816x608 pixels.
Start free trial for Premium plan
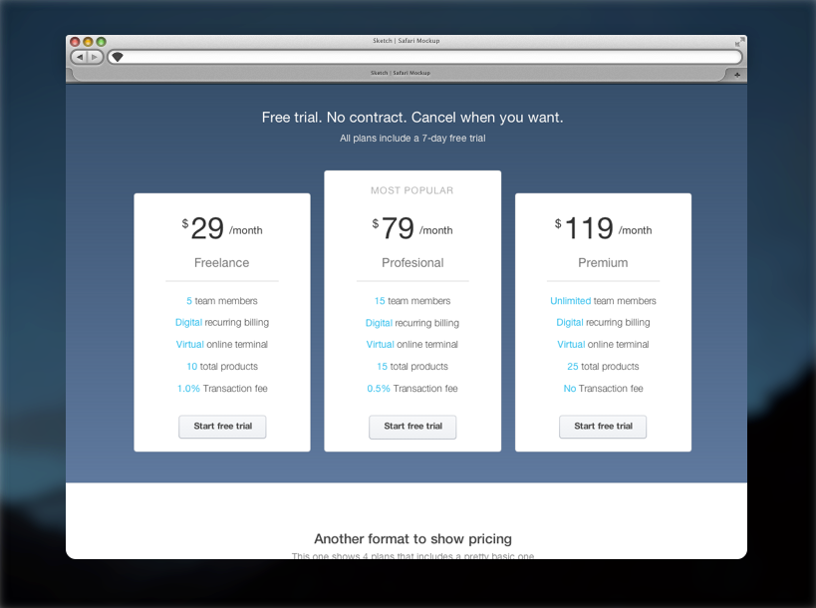603,427
